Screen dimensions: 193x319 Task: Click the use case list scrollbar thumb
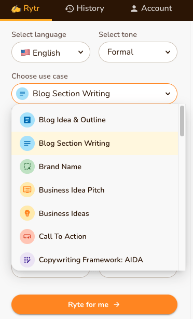click(182, 121)
